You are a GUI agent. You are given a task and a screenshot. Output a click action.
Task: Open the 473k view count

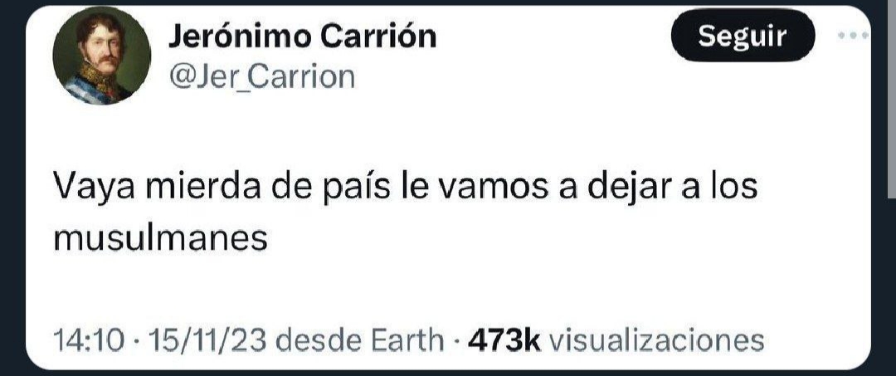(x=504, y=340)
